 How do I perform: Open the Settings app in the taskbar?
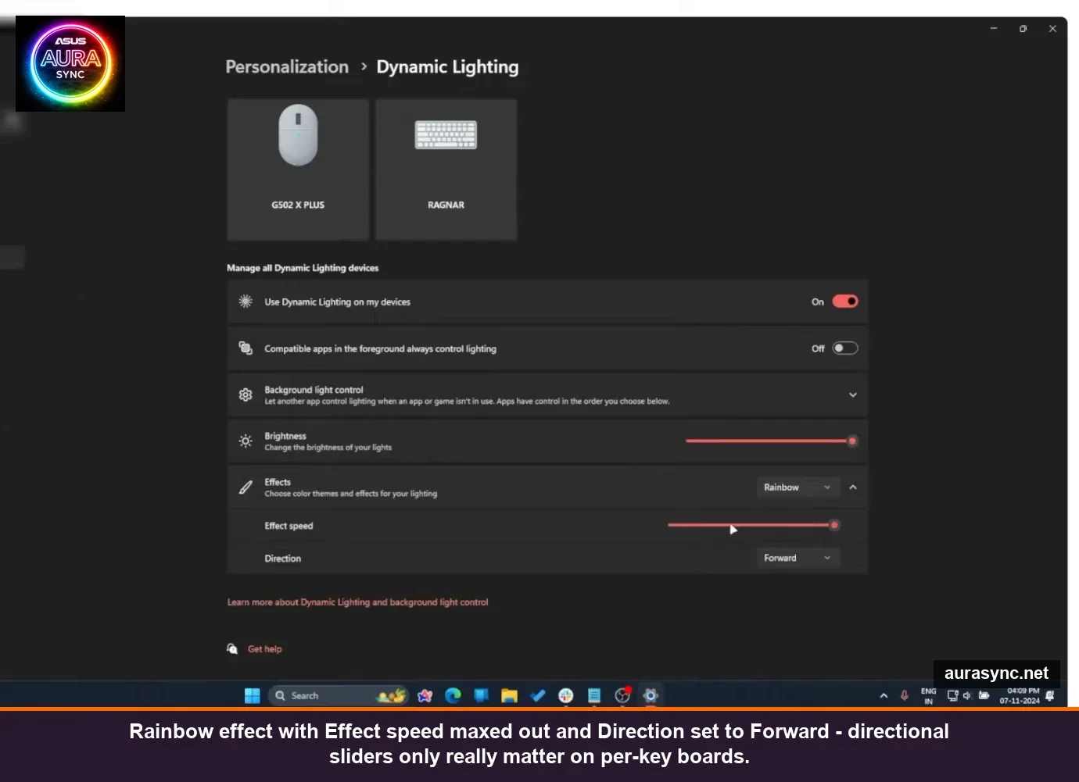(650, 695)
